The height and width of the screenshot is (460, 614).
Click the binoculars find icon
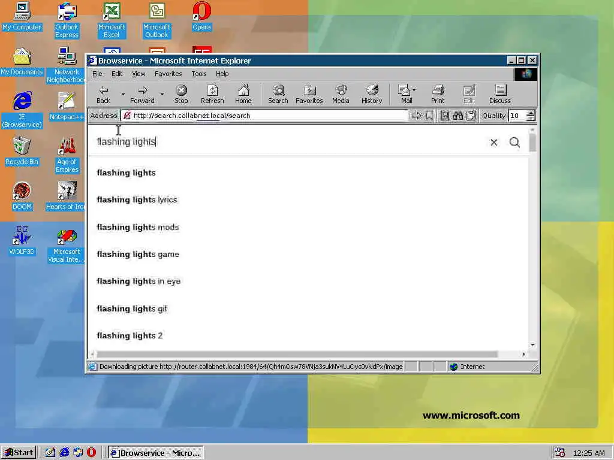click(x=458, y=116)
